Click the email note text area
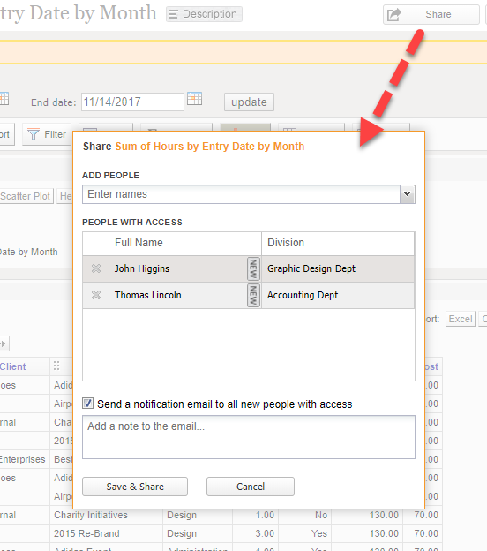Viewport: 487px width, 551px height. click(249, 437)
